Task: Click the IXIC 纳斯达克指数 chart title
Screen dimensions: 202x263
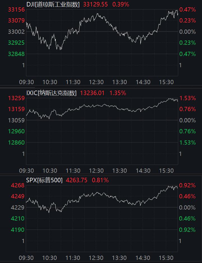Action: 51,93
